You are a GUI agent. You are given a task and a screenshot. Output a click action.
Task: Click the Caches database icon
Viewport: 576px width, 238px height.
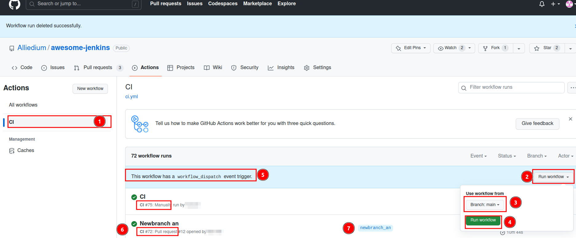pyautogui.click(x=12, y=151)
